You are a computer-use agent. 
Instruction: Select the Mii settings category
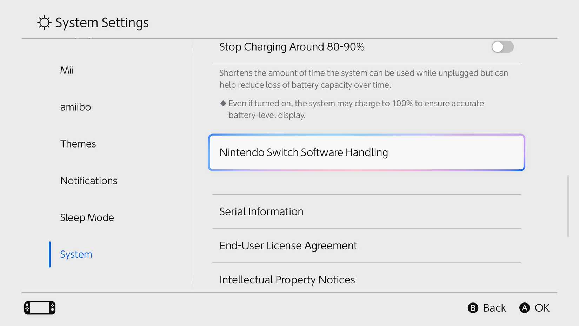(67, 70)
